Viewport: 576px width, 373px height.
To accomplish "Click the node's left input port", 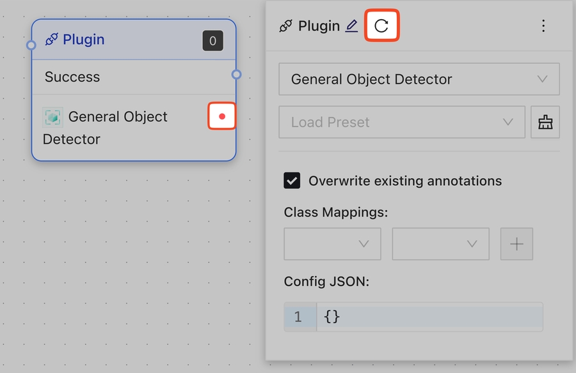I will [31, 45].
